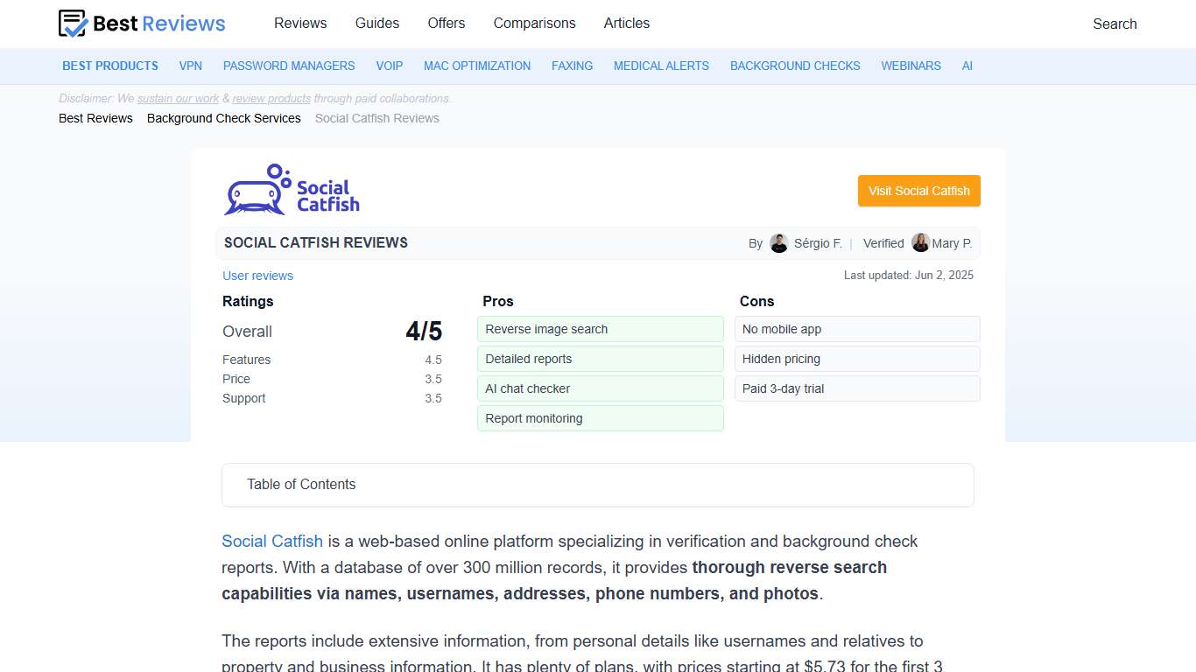Switch to the BACKGROUND CHECKS category
The image size is (1196, 672).
(x=795, y=66)
